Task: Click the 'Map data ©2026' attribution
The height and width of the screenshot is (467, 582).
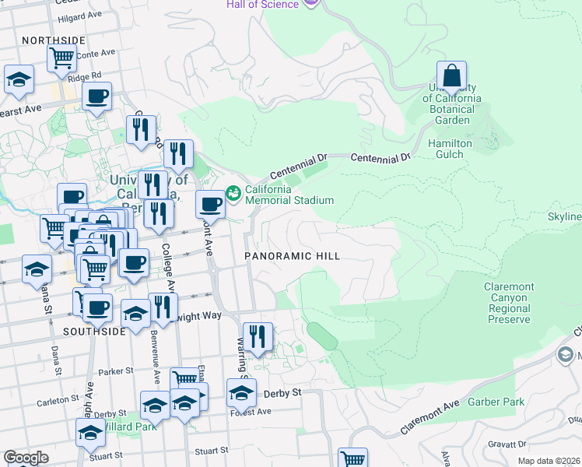Action: 549,462
